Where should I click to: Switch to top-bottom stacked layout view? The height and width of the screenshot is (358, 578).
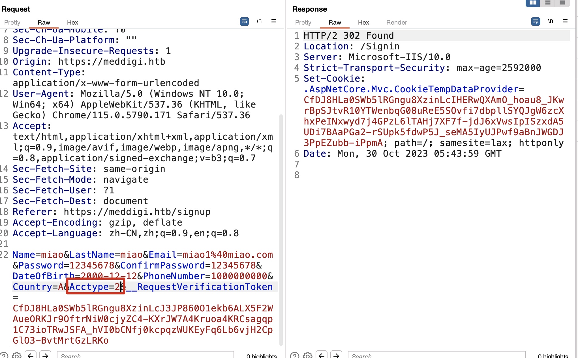tap(548, 3)
